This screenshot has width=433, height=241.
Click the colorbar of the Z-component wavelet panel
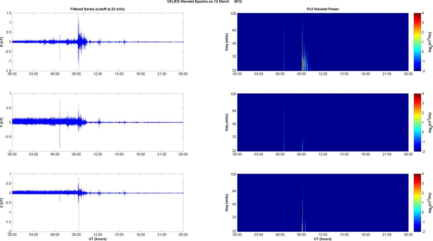tap(417, 203)
